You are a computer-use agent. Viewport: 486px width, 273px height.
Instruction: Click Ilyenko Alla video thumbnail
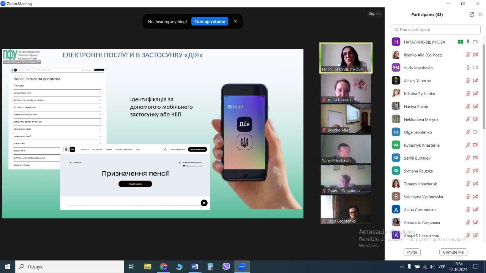346,119
